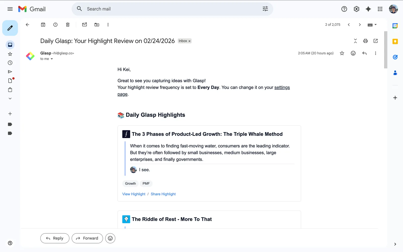
Task: Click the PMF tag
Action: [146, 183]
